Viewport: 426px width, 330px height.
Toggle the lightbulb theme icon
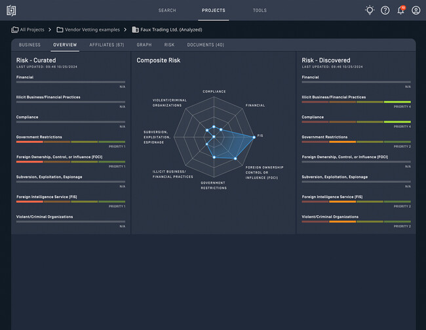(370, 10)
